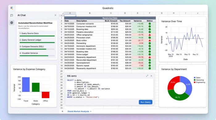Click the red 29.5% donut segment
Screen dimensions: 216x120
coord(173,82)
